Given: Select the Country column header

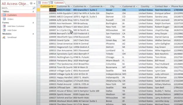Looking at the screenshot, I should click(x=145, y=6).
